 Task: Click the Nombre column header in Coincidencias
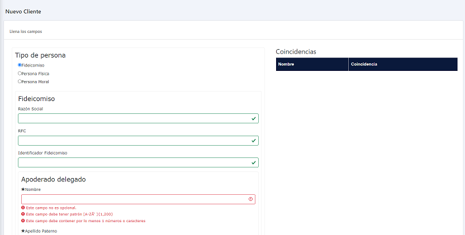point(286,64)
